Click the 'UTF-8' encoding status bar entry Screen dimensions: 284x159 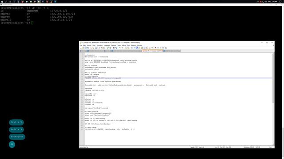(258, 147)
